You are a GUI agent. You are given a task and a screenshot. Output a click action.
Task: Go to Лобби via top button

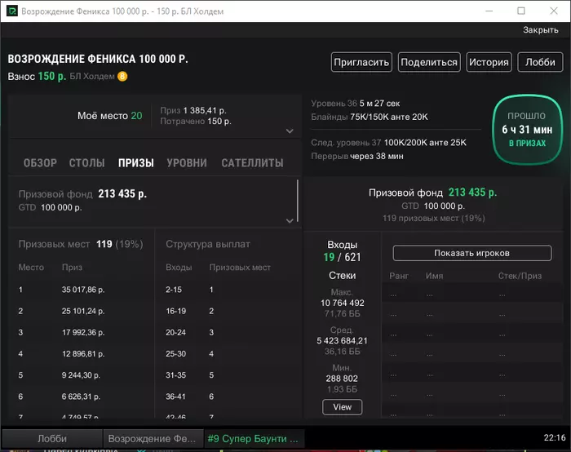tap(540, 62)
